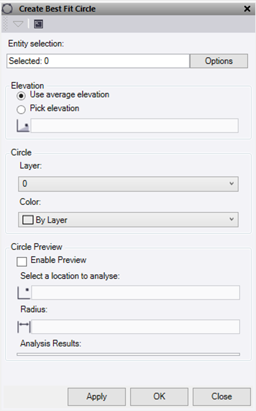Click the command window icon in toolbar
Screen dimensions: 256x411
pyautogui.click(x=39, y=24)
